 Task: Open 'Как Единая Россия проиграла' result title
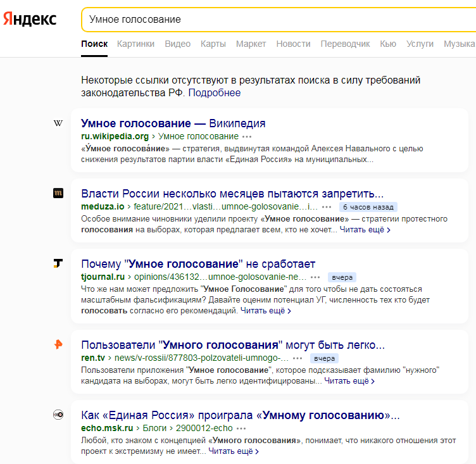(x=240, y=415)
